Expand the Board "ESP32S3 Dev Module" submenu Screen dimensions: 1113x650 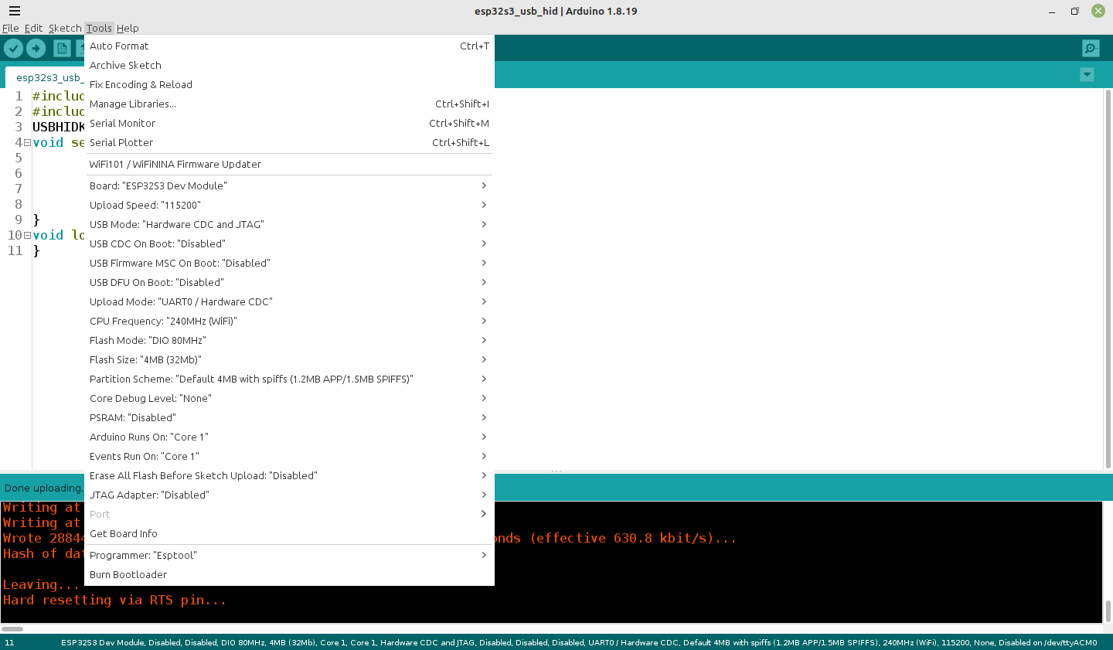(289, 185)
